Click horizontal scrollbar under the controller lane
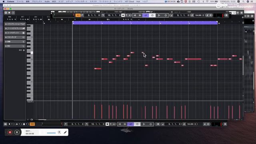 tap(42, 120)
